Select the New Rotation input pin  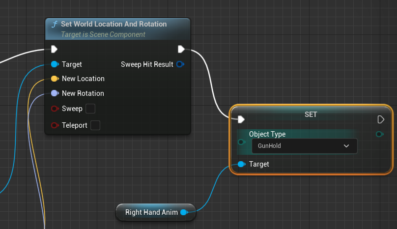(54, 93)
